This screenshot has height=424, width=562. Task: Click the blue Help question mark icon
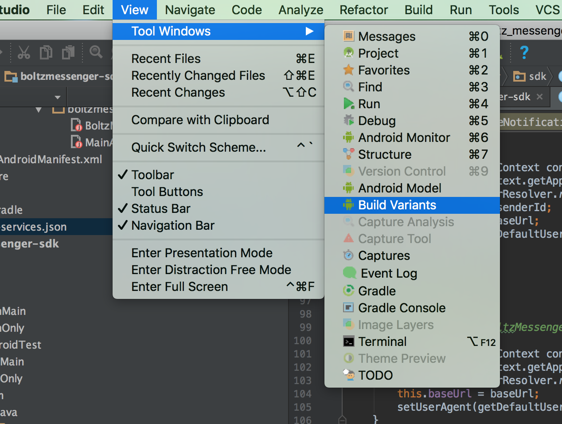tap(524, 52)
